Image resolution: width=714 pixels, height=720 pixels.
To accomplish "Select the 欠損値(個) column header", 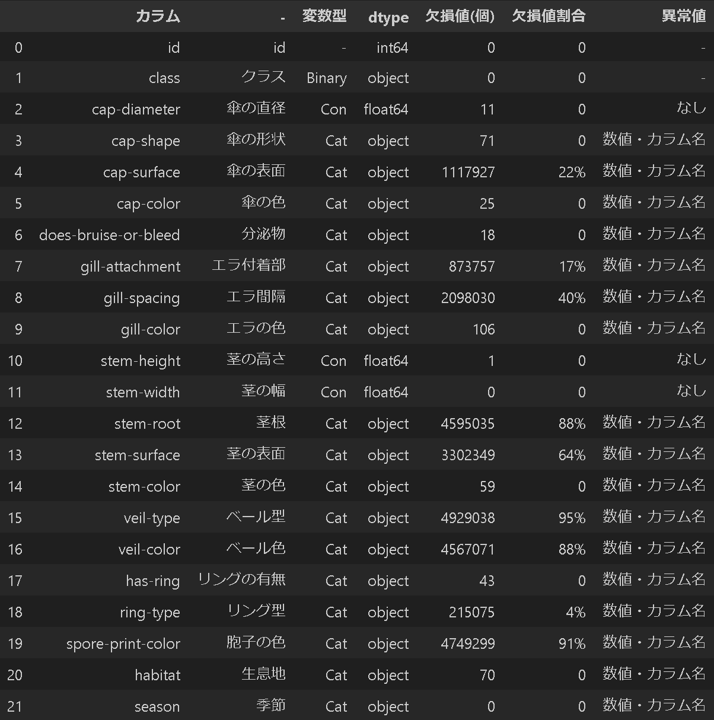I will [460, 17].
